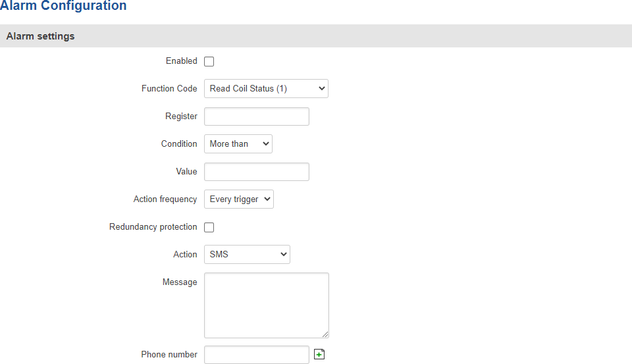Click into the Value text field
This screenshot has width=632, height=364.
click(256, 172)
